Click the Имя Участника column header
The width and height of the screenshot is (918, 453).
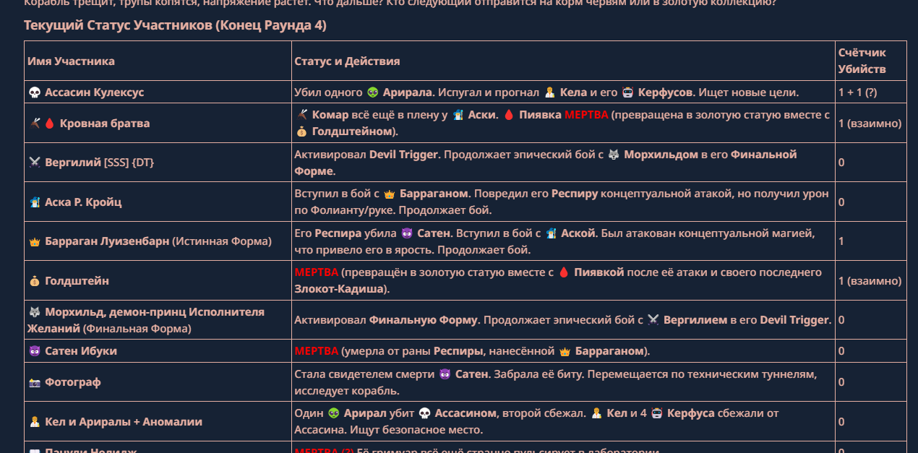71,61
